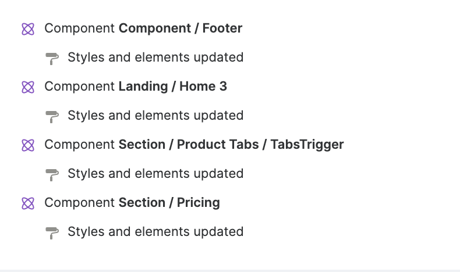Click the paint roller icon under Product Tabs / TabsTrigger
This screenshot has width=460, height=272.
click(52, 174)
